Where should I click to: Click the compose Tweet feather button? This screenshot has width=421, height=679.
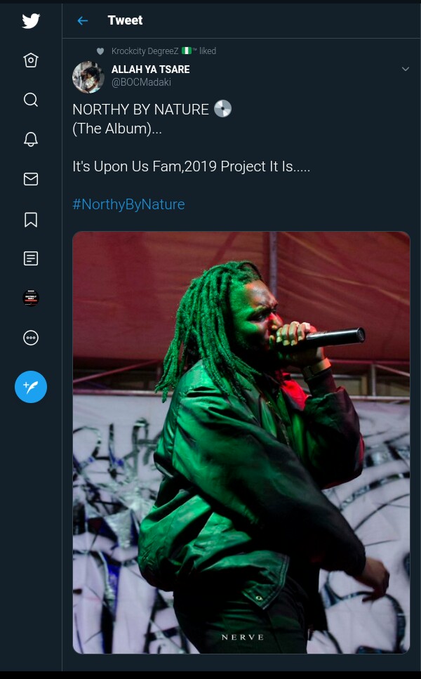click(31, 387)
